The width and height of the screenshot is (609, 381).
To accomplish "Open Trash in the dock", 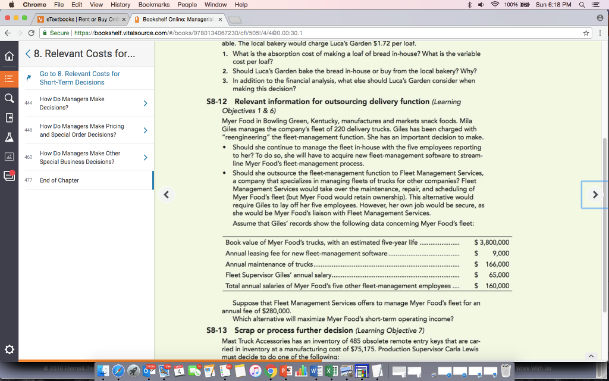I will [506, 370].
